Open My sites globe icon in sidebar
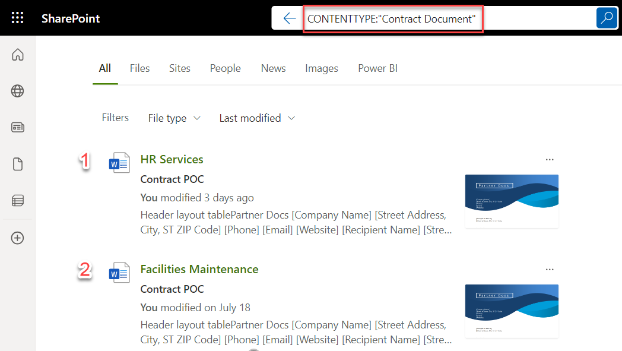 pos(17,91)
